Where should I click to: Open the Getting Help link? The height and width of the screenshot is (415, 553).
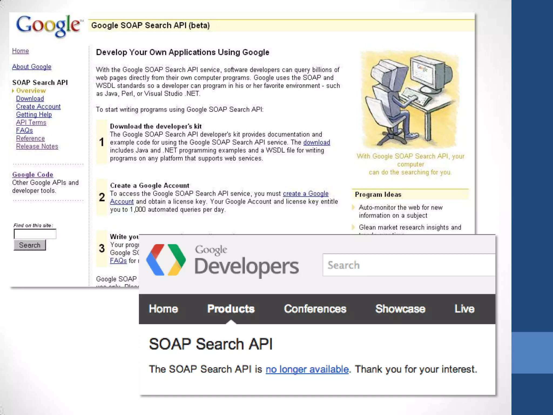point(34,115)
